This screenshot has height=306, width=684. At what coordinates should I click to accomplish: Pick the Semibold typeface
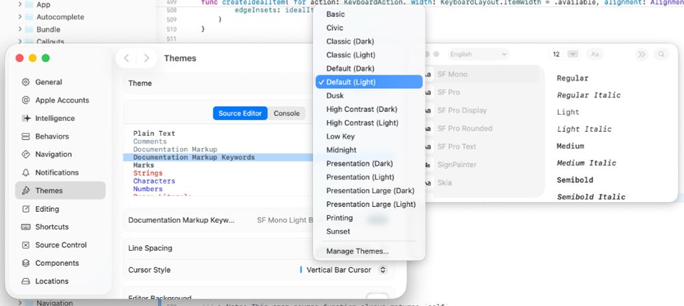pos(575,180)
